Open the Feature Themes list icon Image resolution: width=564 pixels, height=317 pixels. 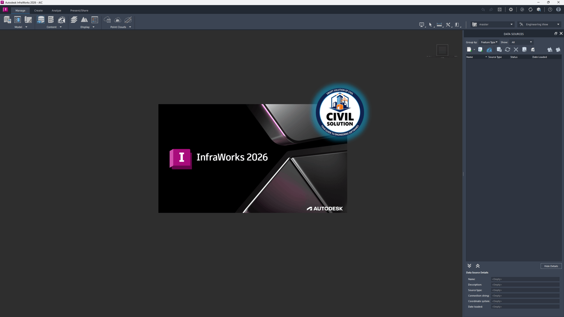(x=95, y=20)
